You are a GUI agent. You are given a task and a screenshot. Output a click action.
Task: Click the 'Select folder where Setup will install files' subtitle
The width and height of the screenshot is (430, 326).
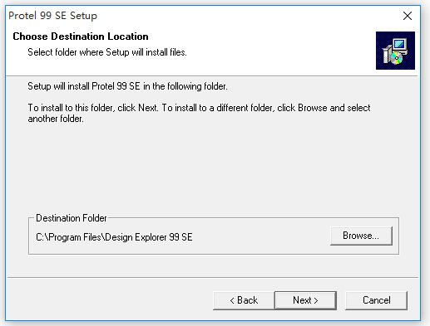(107, 52)
